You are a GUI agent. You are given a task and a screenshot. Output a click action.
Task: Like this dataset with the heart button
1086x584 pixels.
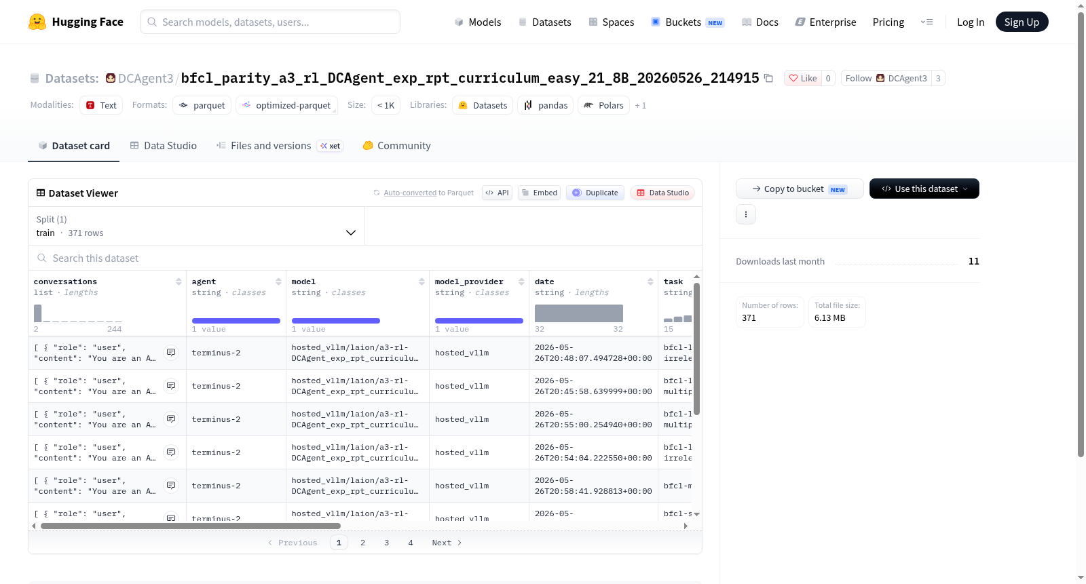coord(802,78)
